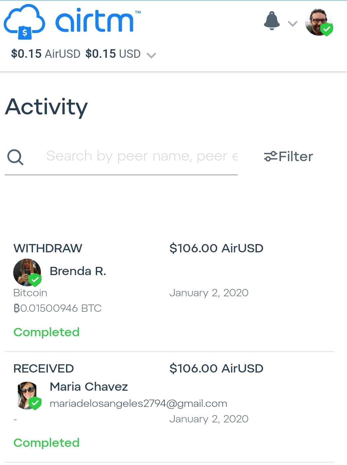
Task: Expand the chevron next to the bell
Action: point(293,23)
